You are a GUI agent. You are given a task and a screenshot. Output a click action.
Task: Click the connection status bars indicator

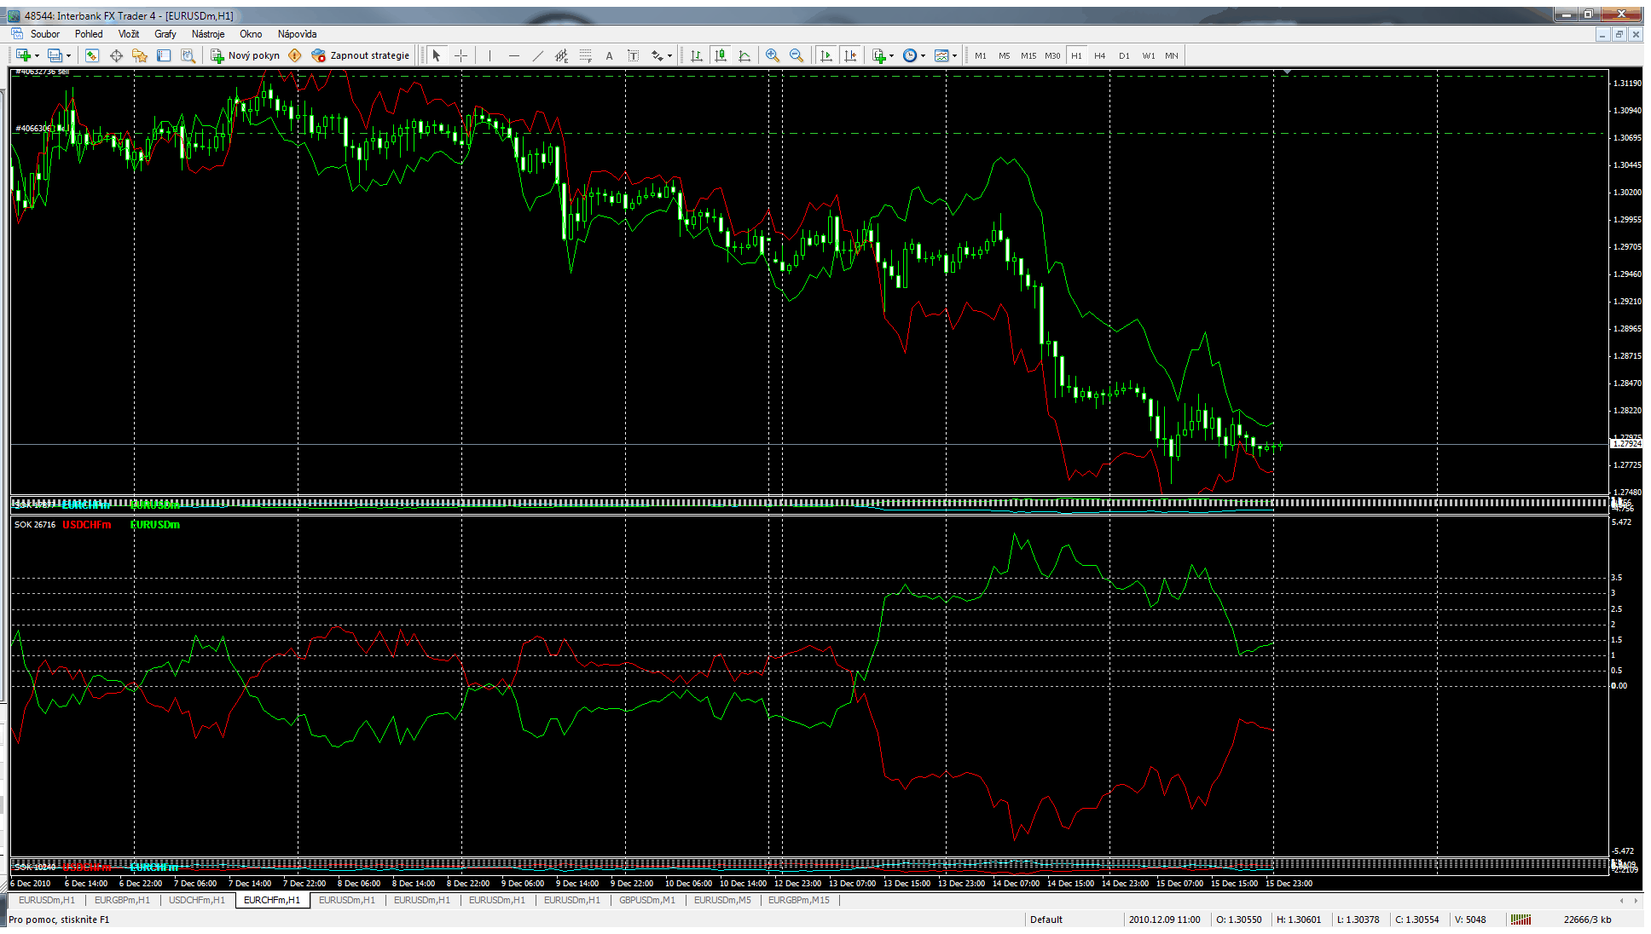point(1521,920)
